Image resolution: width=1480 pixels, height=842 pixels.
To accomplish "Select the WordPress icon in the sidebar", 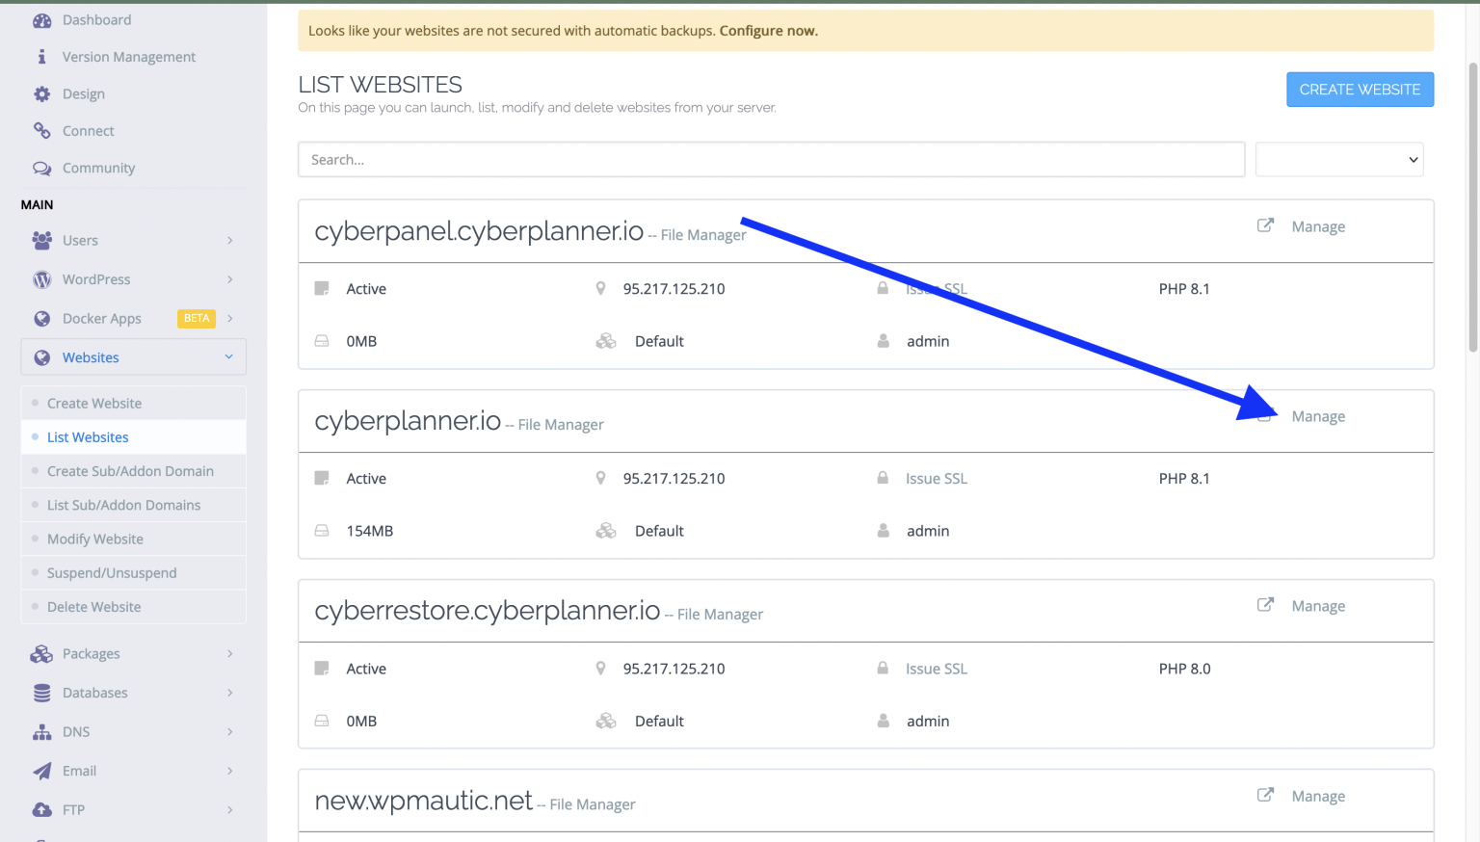I will pyautogui.click(x=42, y=279).
